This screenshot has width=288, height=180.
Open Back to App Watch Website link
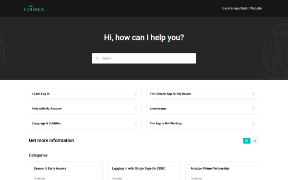[242, 8]
